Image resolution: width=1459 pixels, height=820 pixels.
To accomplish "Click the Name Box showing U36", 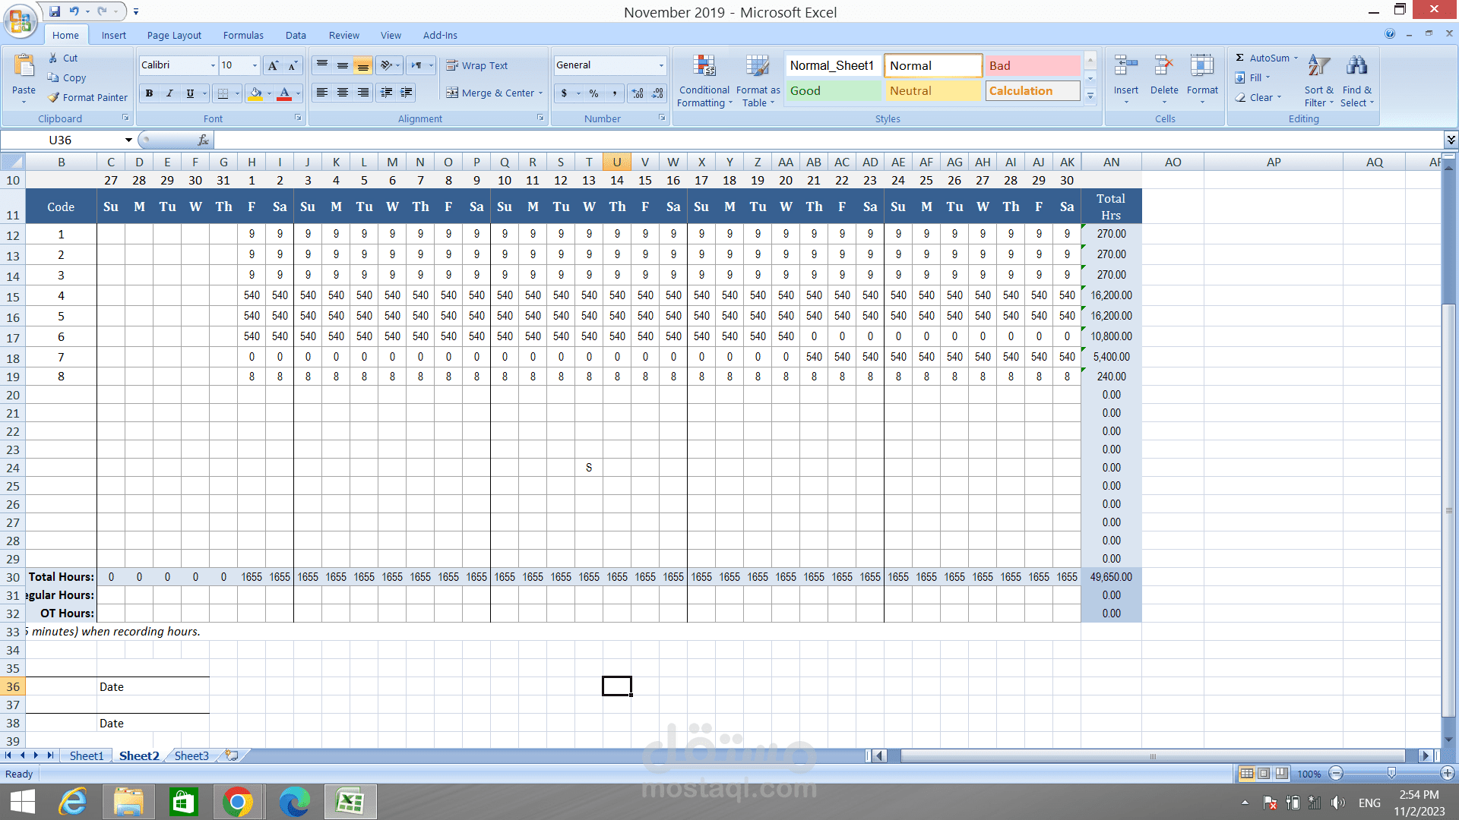I will pos(62,140).
